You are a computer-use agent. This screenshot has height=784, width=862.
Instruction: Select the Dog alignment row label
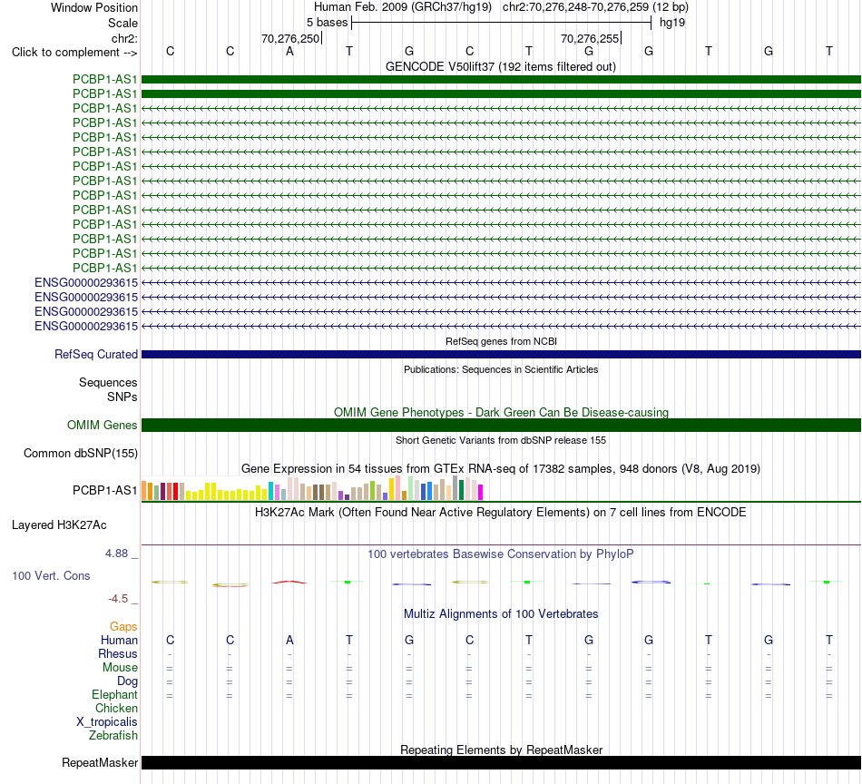tap(127, 681)
